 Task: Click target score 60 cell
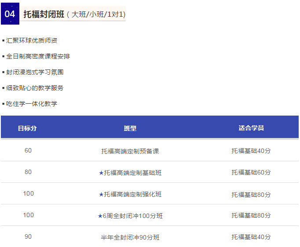[28, 150]
